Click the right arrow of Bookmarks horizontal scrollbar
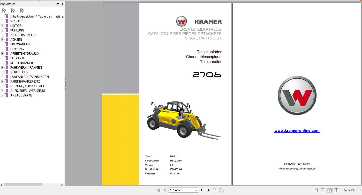 (x=62, y=185)
